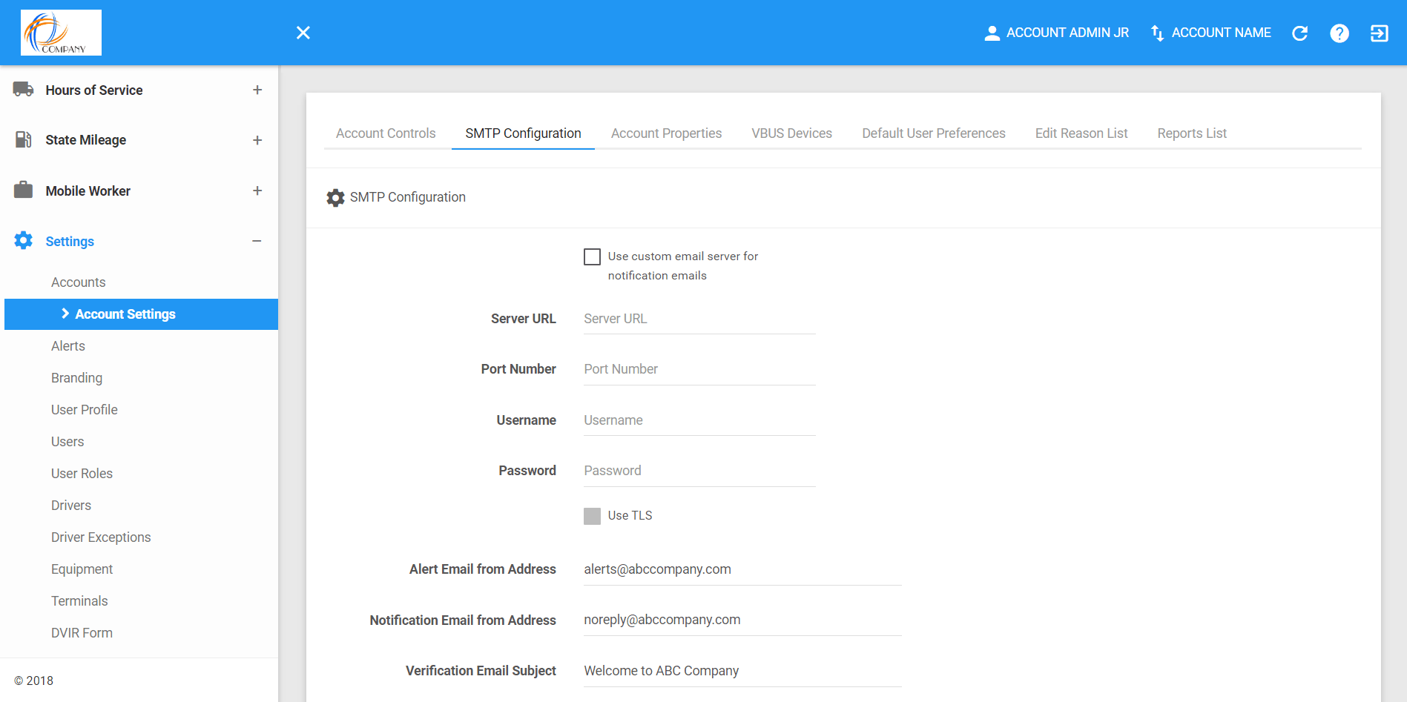The height and width of the screenshot is (702, 1407).
Task: Click the Mobile Worker briefcase icon
Action: click(x=23, y=190)
